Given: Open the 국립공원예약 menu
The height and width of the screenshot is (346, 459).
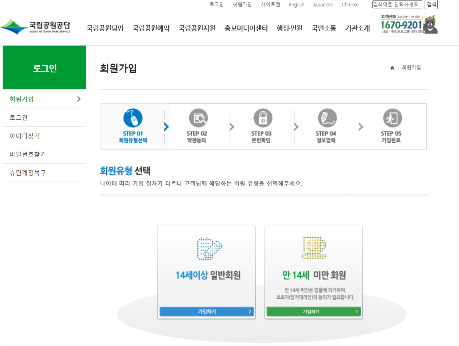Looking at the screenshot, I should coord(151,28).
